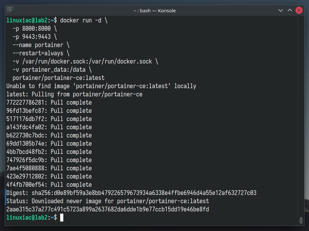Maximize the Konsole window

coord(290,10)
